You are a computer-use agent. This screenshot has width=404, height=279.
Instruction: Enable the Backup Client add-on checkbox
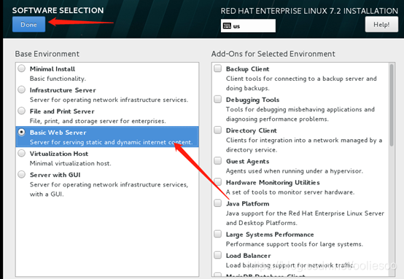pos(218,68)
